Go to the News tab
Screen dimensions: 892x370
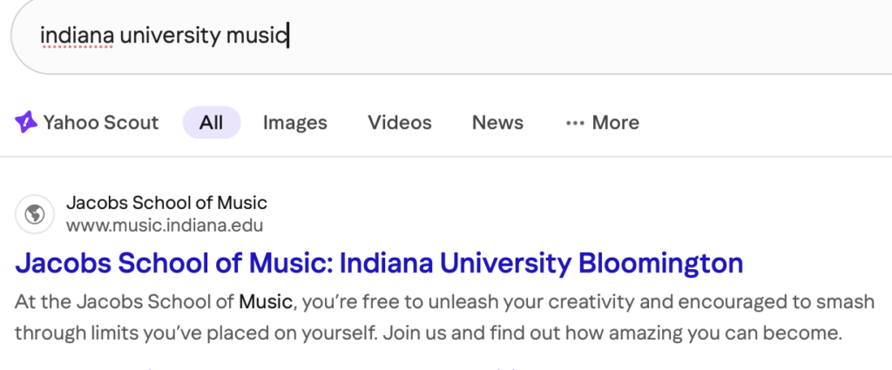[x=497, y=123]
